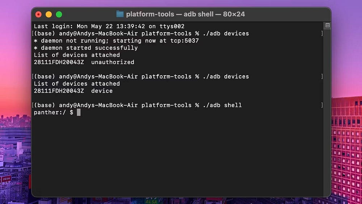Click the closing bracket mark right of "./adb shell"
Screen dimensions: 362x204
click(x=322, y=105)
